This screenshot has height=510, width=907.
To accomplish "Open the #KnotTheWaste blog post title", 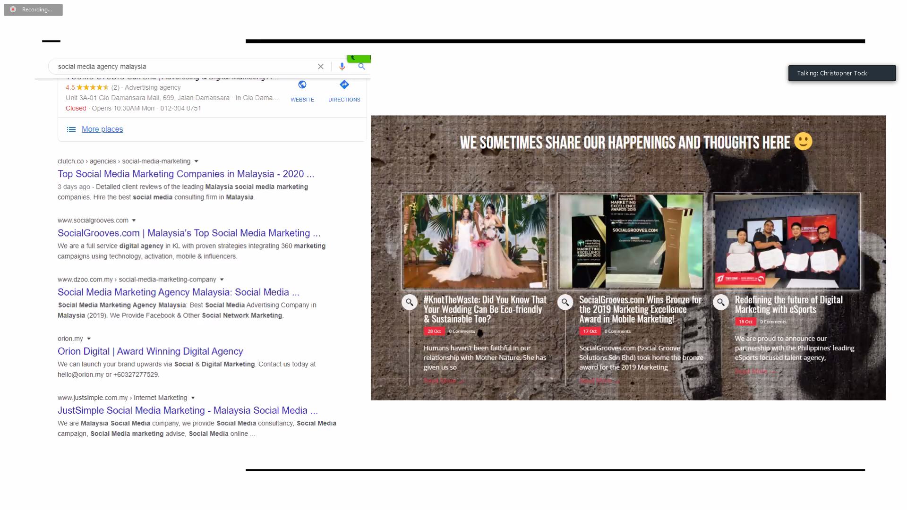I will [x=485, y=309].
